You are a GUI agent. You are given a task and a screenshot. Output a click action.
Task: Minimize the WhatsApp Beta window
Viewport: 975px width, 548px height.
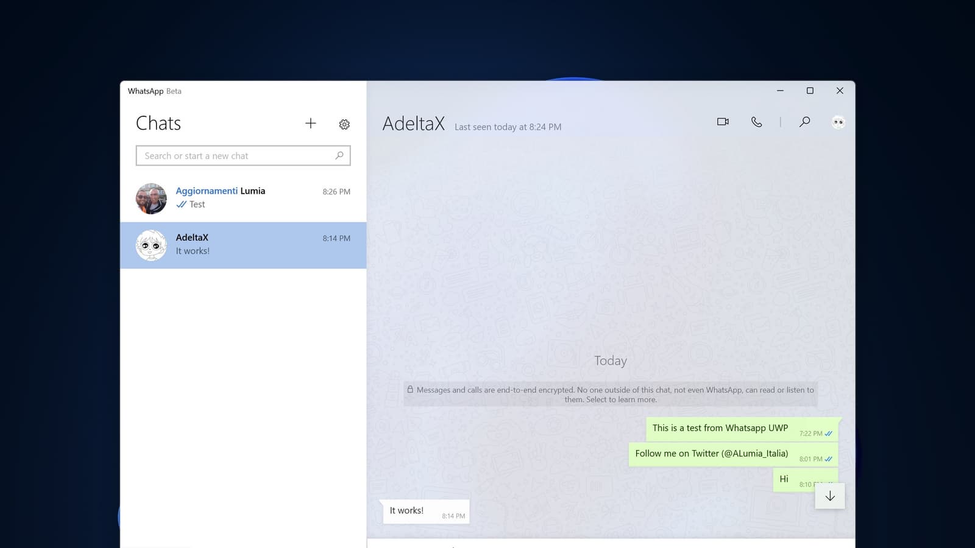(x=780, y=91)
